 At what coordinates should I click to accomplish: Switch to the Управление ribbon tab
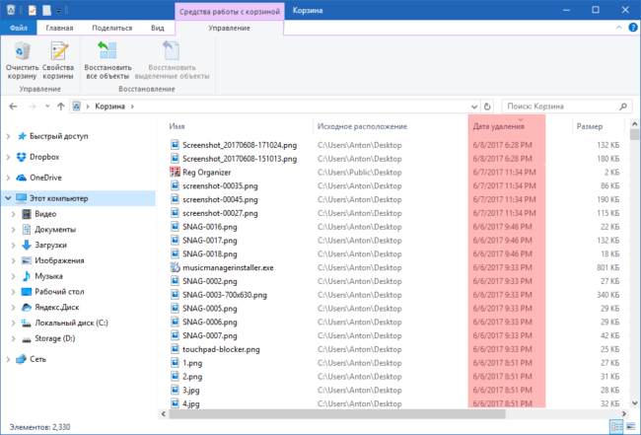coord(229,28)
